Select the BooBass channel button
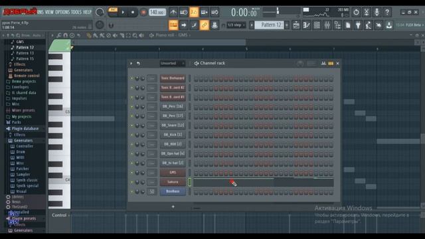Screen dimensions: 425x239 pyautogui.click(x=173, y=192)
